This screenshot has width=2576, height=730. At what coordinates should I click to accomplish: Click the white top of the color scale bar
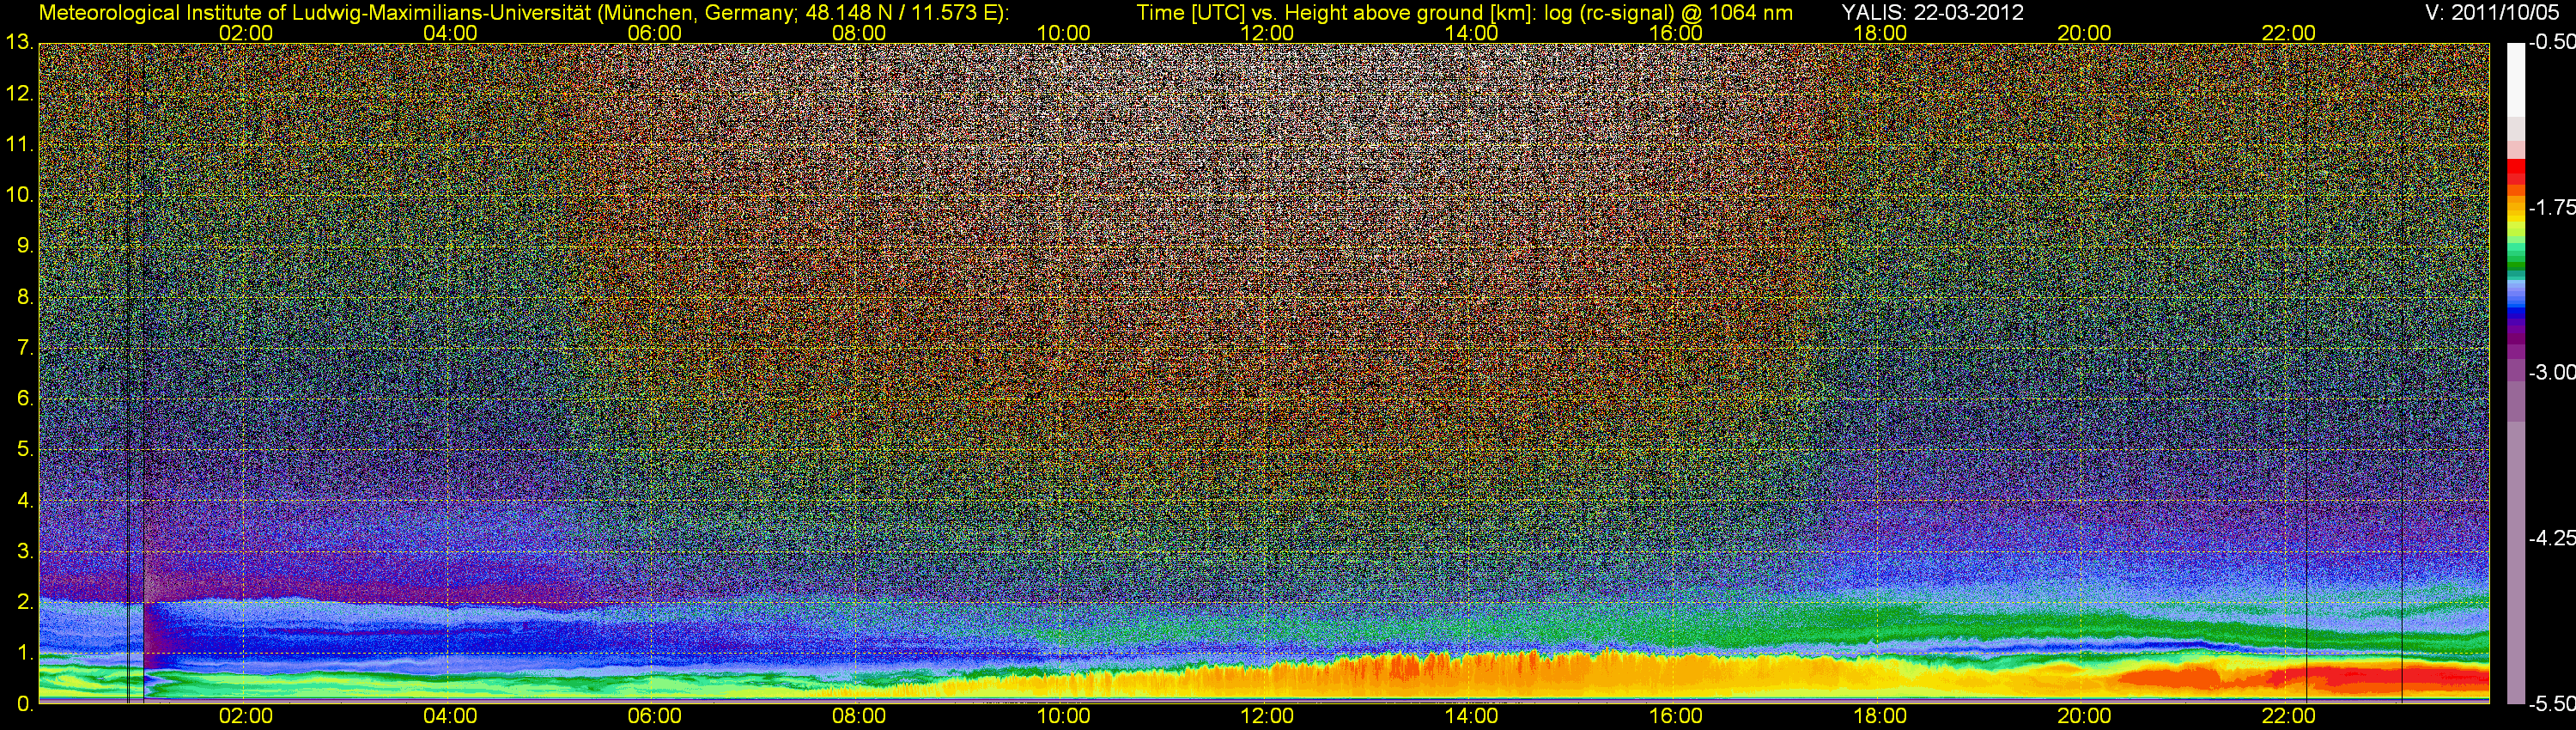tap(2516, 80)
